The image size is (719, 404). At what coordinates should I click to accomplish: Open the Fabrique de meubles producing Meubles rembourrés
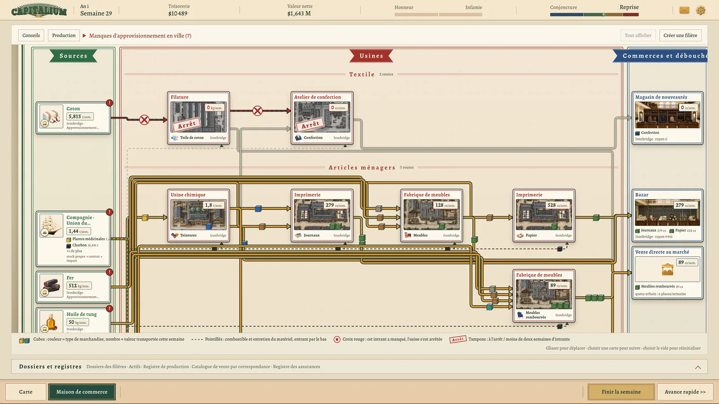coord(544,295)
